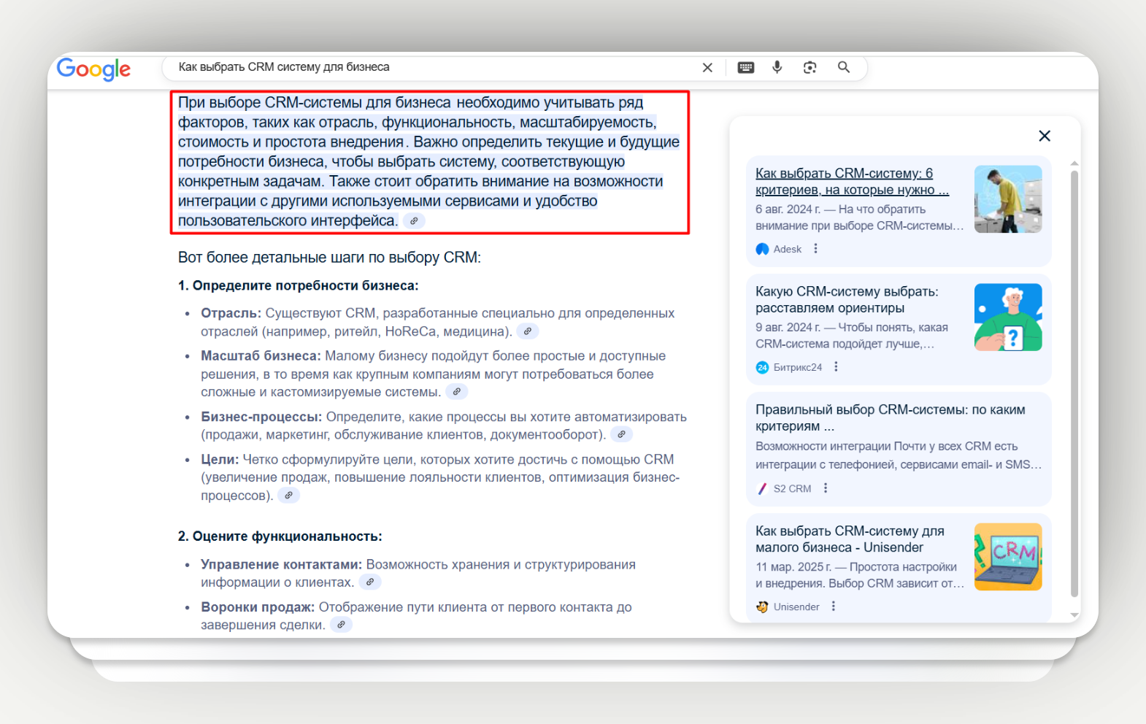
Task: Open more options menu next to Adesk
Action: [815, 249]
